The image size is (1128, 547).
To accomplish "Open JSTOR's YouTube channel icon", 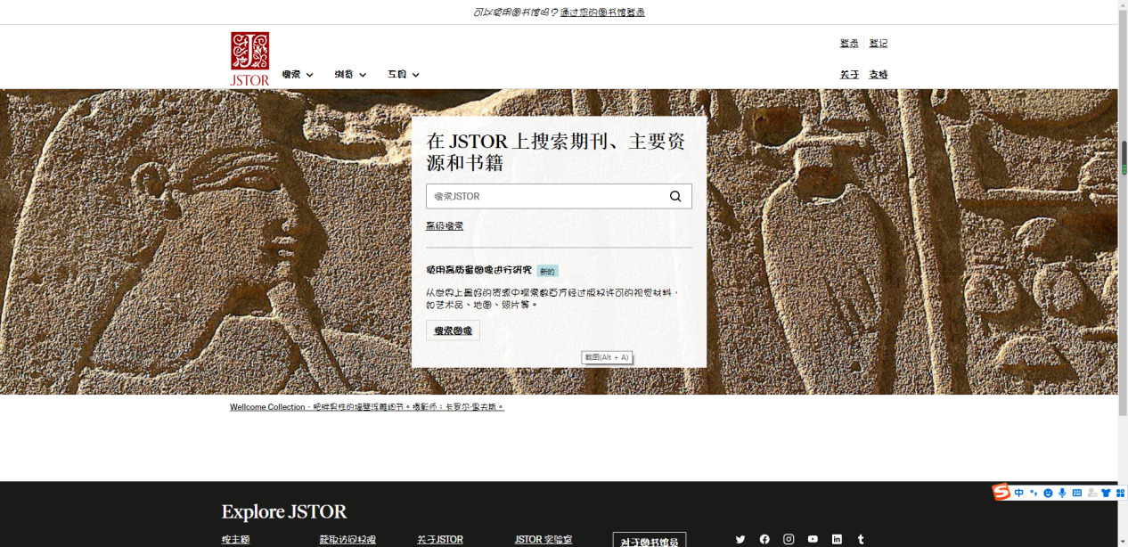I will coord(813,539).
